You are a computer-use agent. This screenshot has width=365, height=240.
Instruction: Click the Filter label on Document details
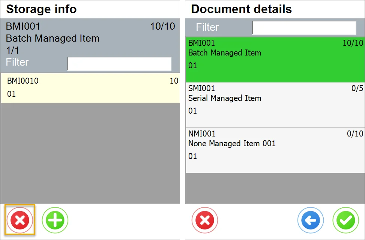click(206, 27)
